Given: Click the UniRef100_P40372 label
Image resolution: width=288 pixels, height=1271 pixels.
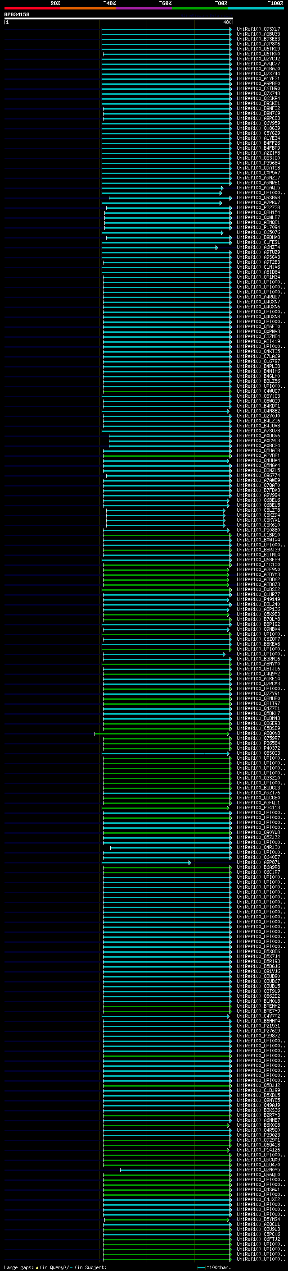Looking at the screenshot, I should tap(258, 748).
